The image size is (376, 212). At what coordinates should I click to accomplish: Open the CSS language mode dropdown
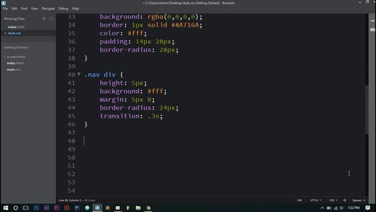click(x=333, y=200)
